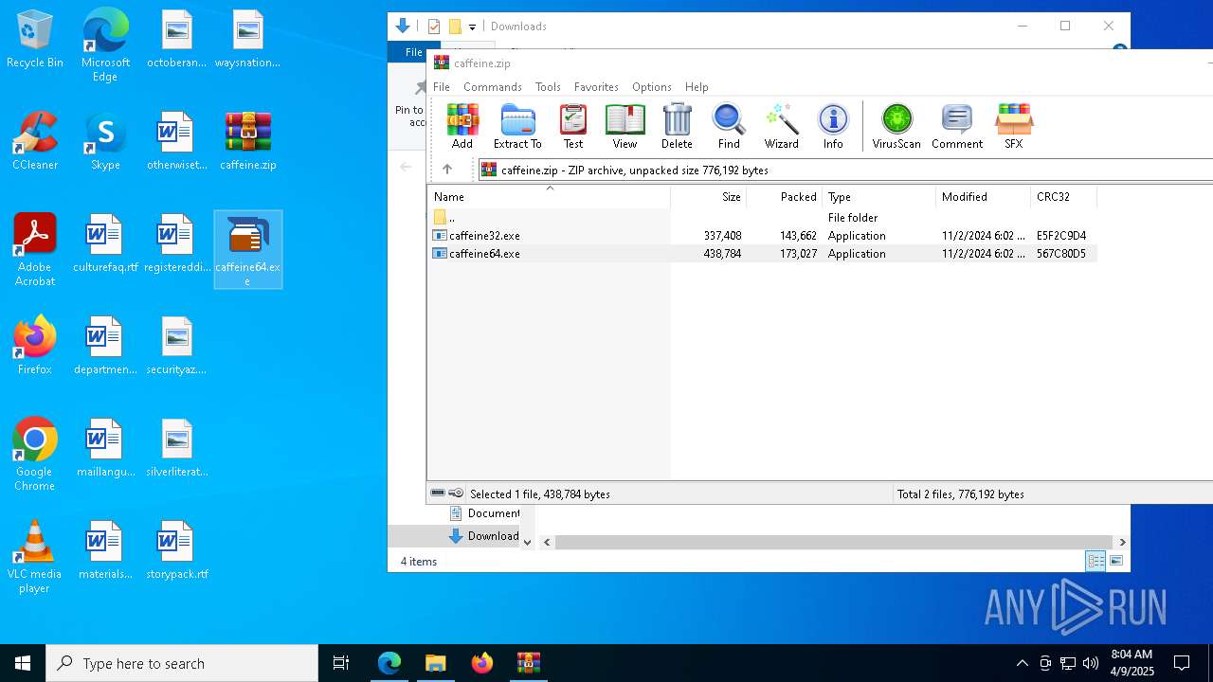Select the parent folder '..' row
Screen dimensions: 1213x682
click(x=762, y=218)
